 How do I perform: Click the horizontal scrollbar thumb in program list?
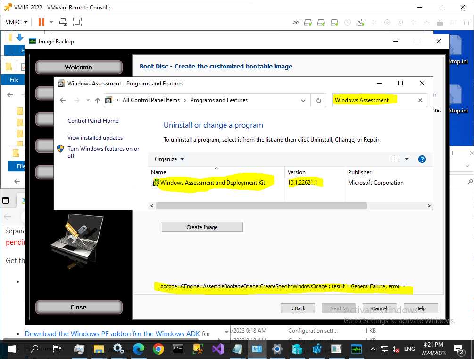coord(261,206)
